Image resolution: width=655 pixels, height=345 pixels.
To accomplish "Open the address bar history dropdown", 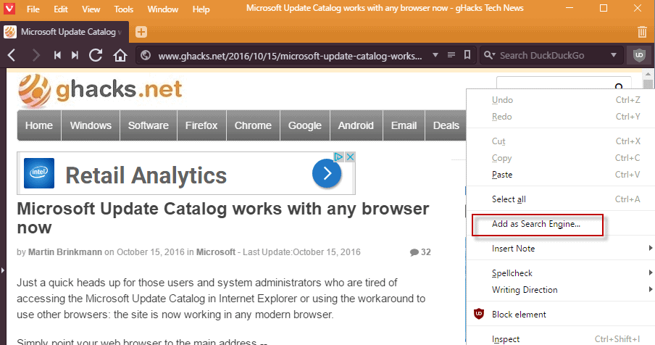I will click(x=435, y=54).
